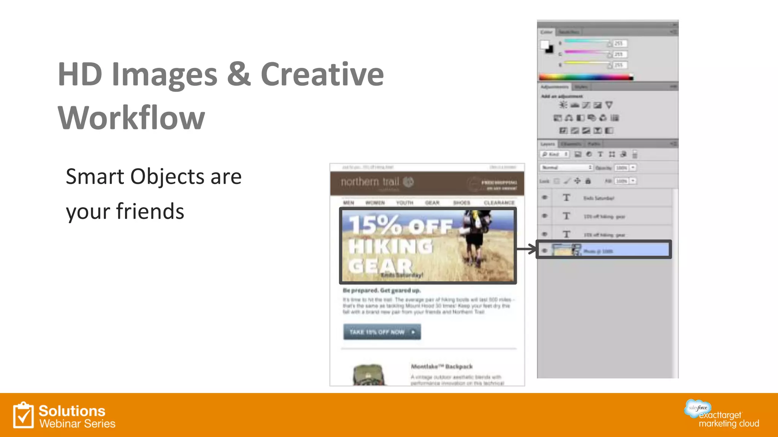Filter Layers panel by pixel layers

(x=578, y=154)
